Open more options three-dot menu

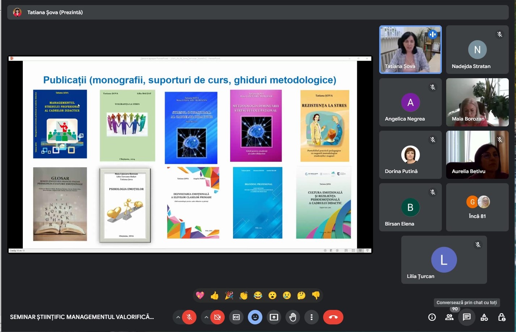(x=311, y=317)
